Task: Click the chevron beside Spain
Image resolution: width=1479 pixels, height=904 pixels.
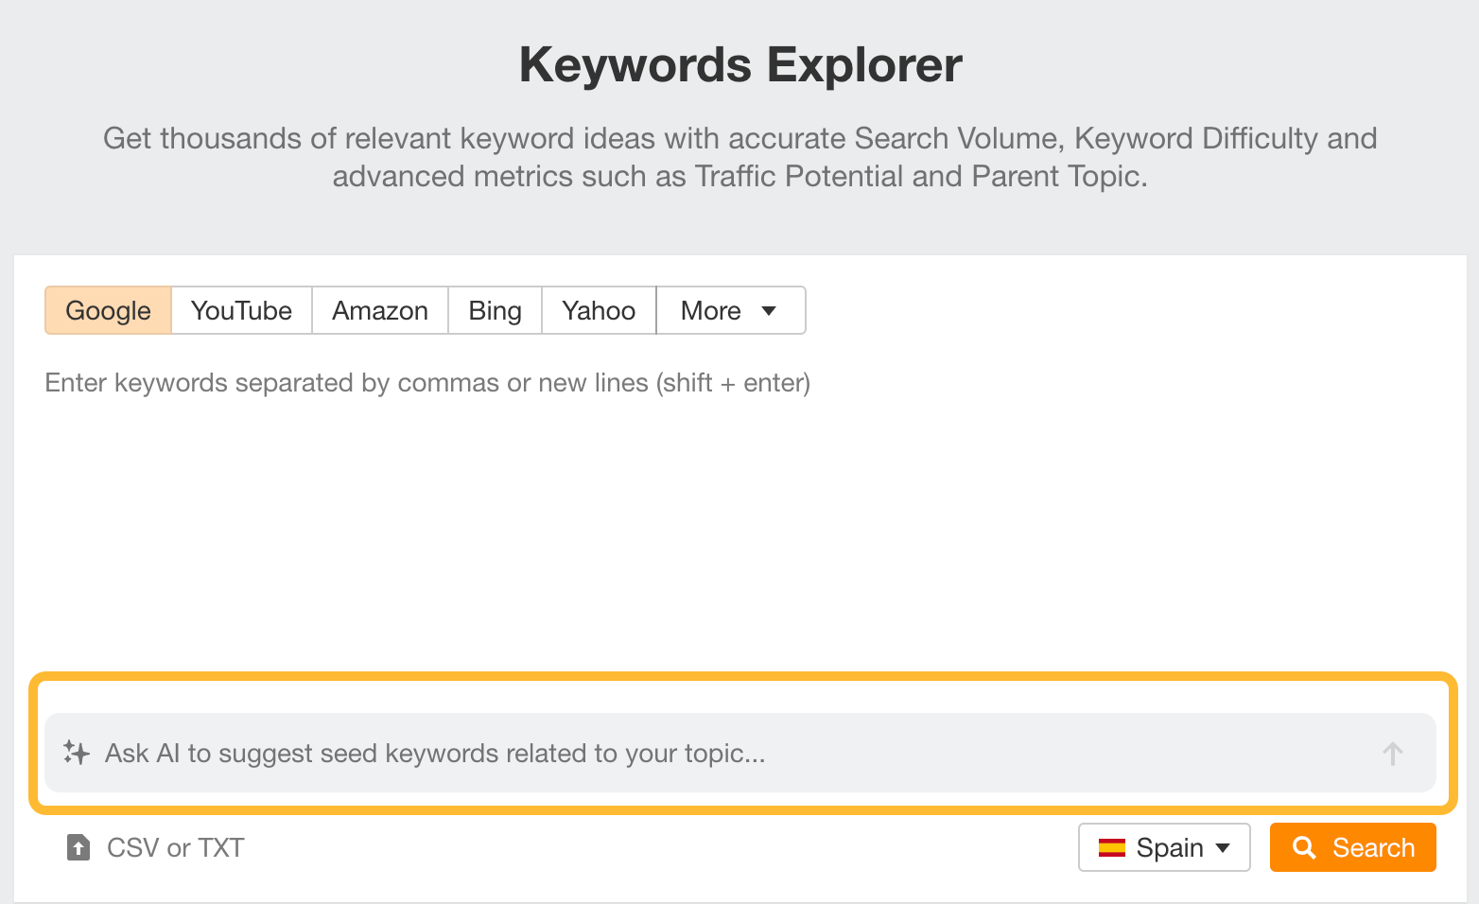Action: pos(1224,848)
